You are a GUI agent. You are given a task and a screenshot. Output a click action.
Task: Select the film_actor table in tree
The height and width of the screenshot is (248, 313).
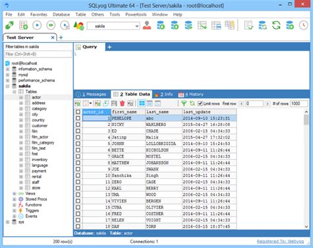click(40, 137)
